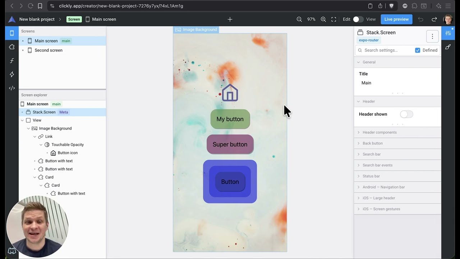Expand the Status bar section

click(397, 176)
